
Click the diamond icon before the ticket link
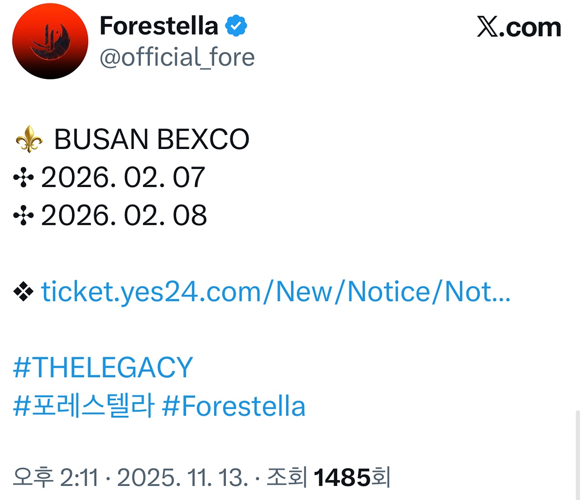(23, 292)
